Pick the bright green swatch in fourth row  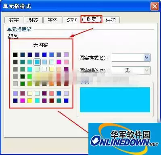30,76
